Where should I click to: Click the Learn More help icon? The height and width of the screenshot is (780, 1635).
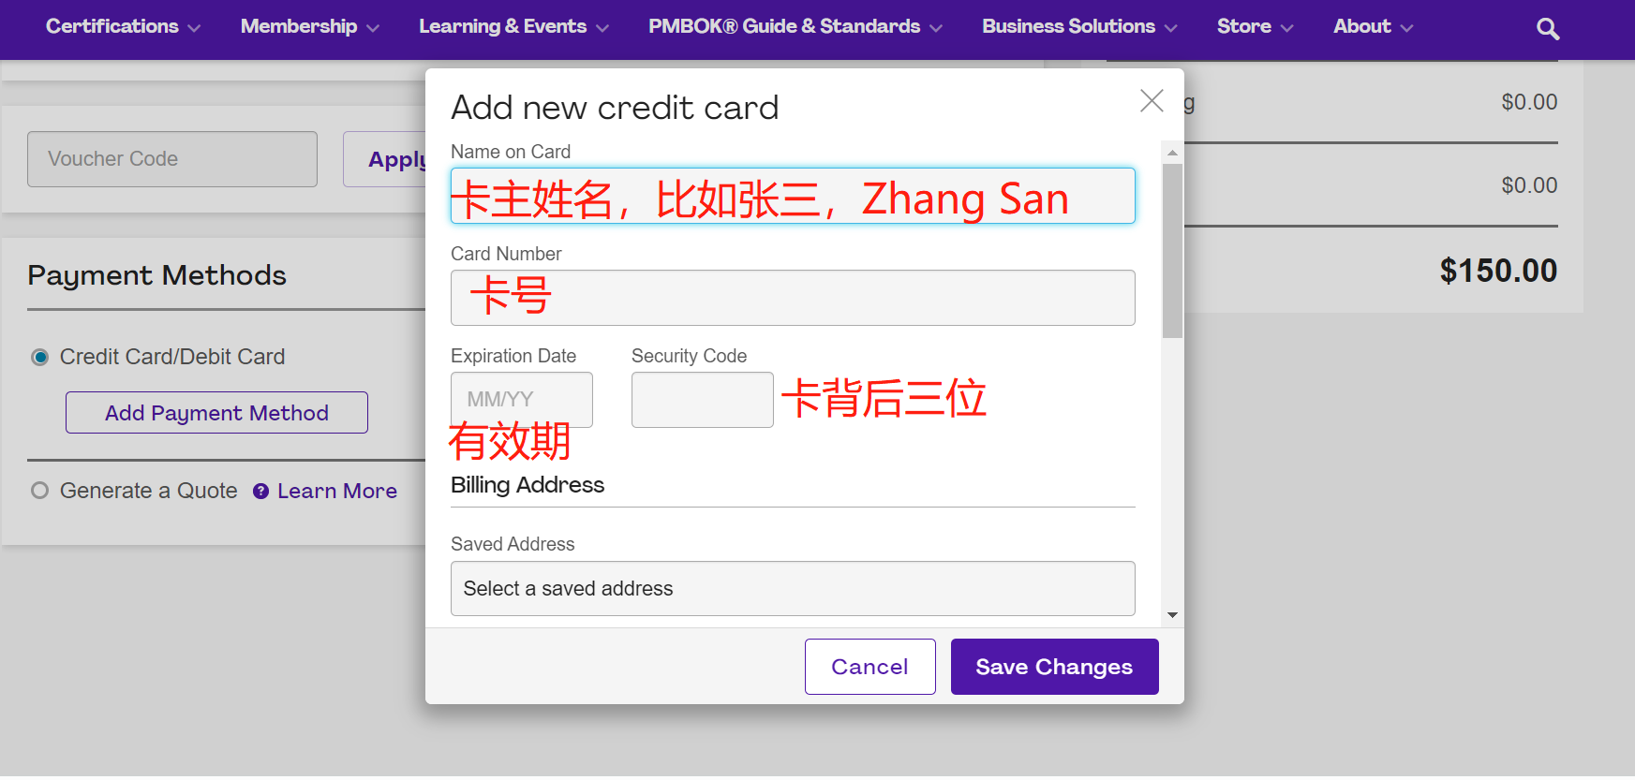(x=261, y=492)
